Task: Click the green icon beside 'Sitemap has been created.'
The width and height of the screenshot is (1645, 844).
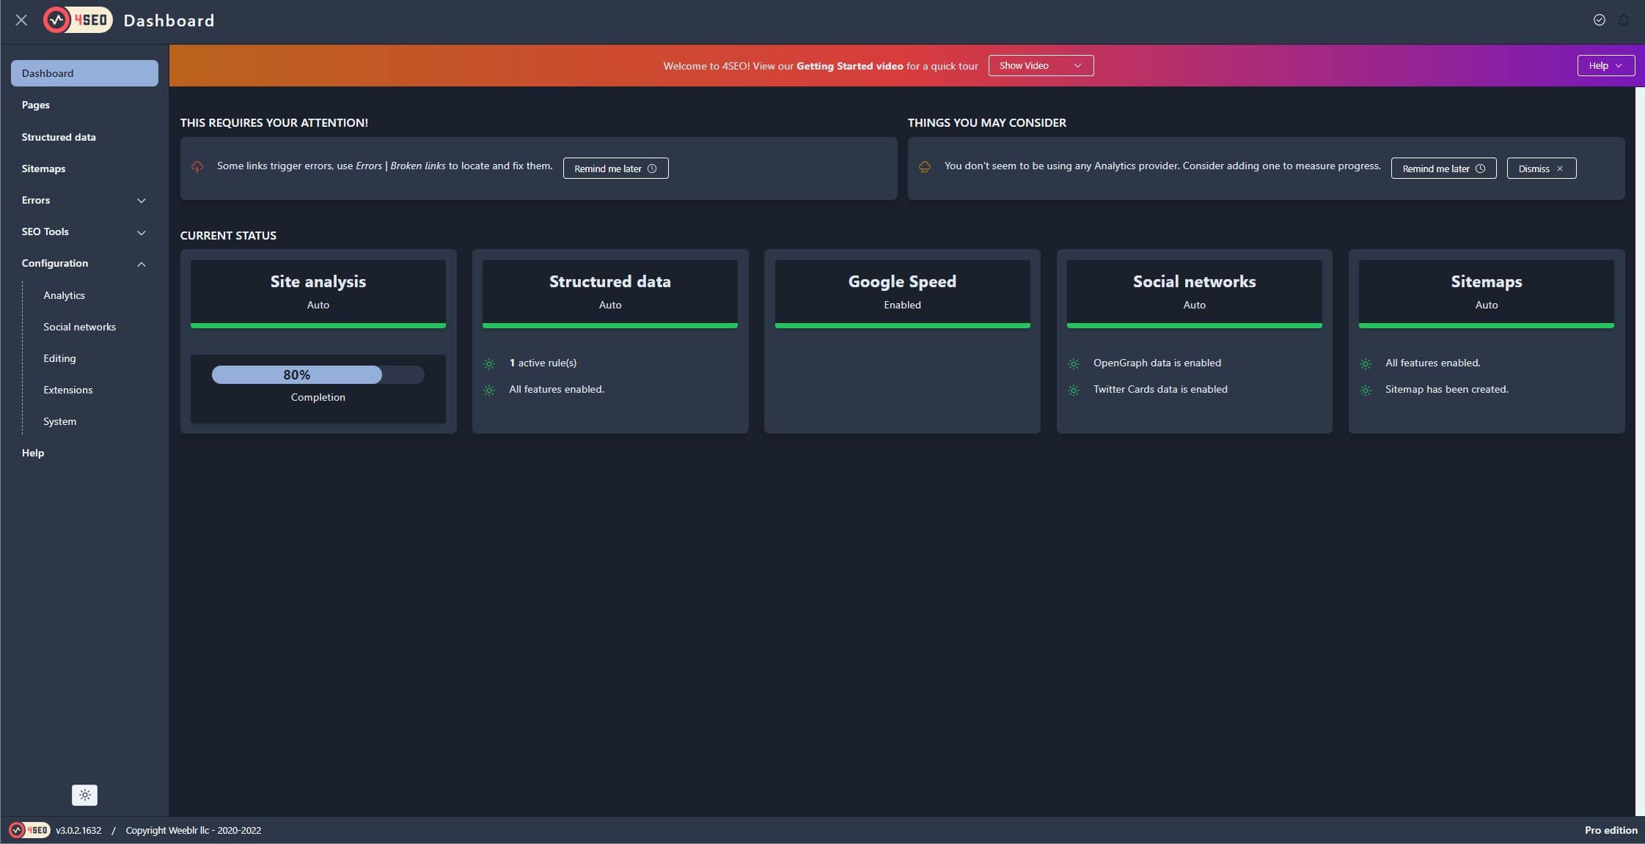Action: click(1366, 390)
